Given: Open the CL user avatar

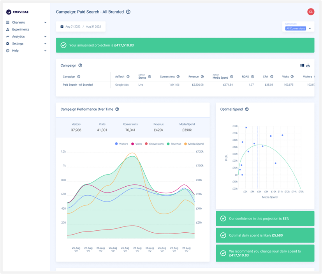Looking at the screenshot, I should [x=311, y=12].
